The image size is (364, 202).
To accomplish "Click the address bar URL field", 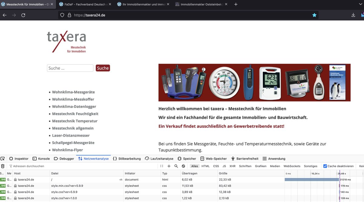I will [188, 15].
